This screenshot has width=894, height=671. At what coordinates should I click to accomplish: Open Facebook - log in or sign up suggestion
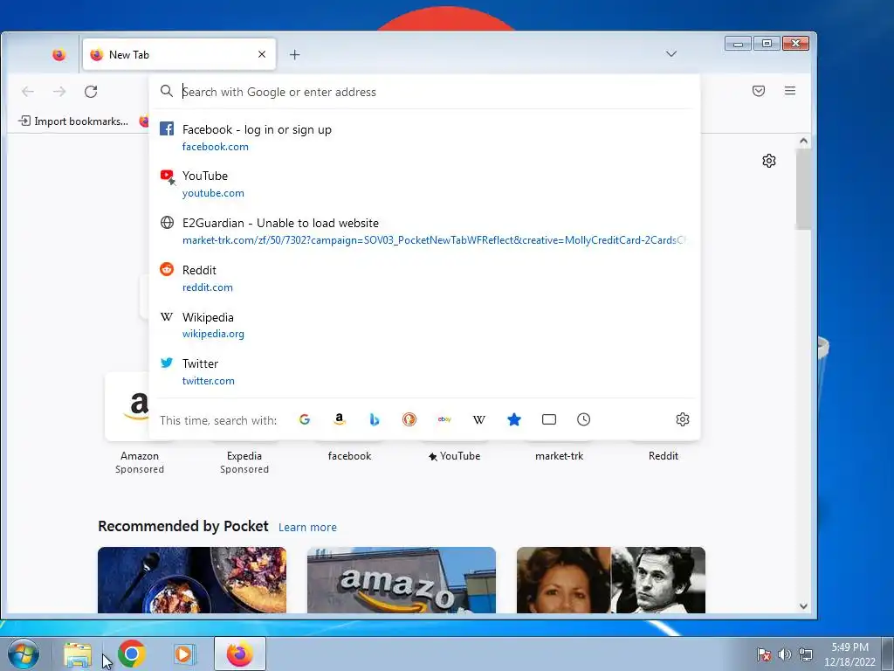tap(424, 137)
